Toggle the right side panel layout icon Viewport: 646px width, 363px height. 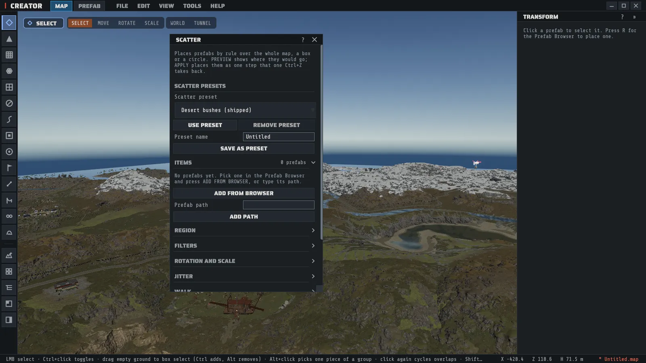pyautogui.click(x=9, y=320)
